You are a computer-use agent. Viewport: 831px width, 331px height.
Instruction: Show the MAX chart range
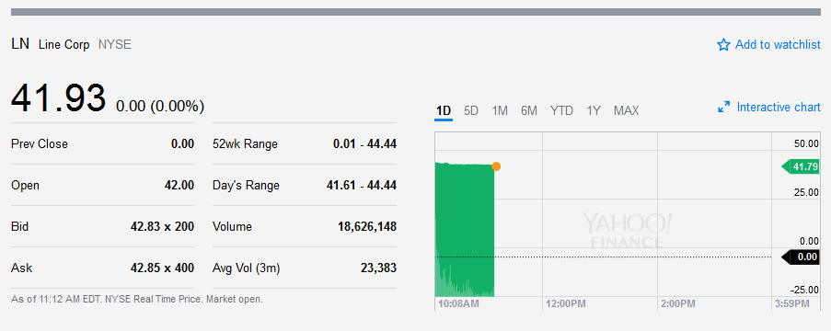pyautogui.click(x=627, y=110)
